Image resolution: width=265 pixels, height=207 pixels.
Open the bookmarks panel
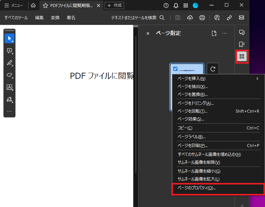(242, 44)
